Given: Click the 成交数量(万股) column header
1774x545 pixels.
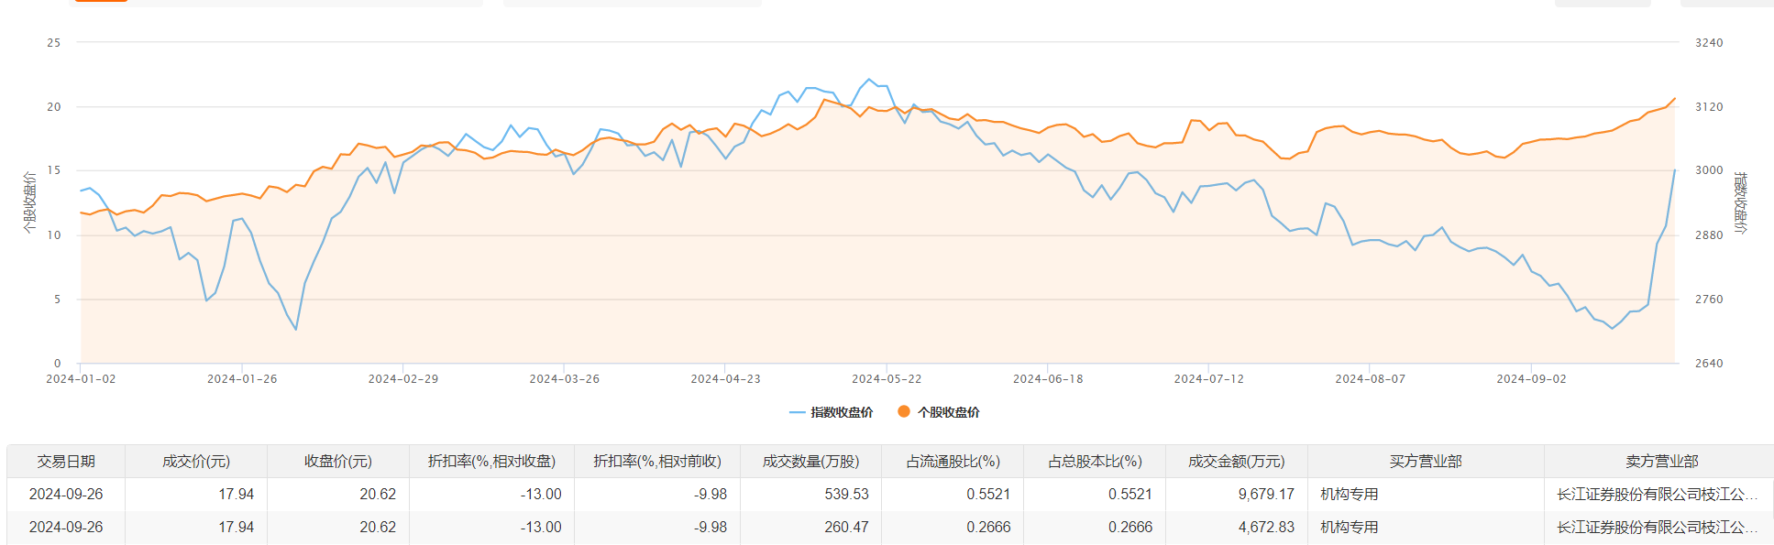Looking at the screenshot, I should [x=810, y=462].
